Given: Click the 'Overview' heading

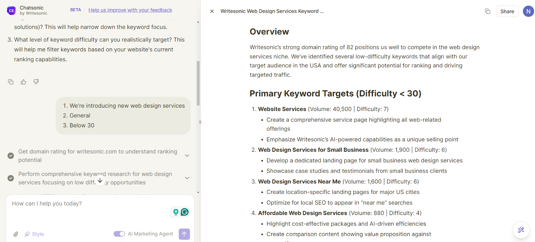Looking at the screenshot, I should [269, 32].
